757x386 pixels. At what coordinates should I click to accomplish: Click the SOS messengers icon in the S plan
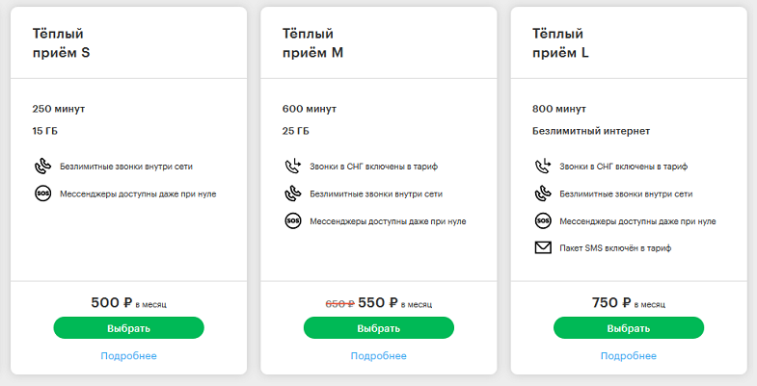[x=43, y=193]
